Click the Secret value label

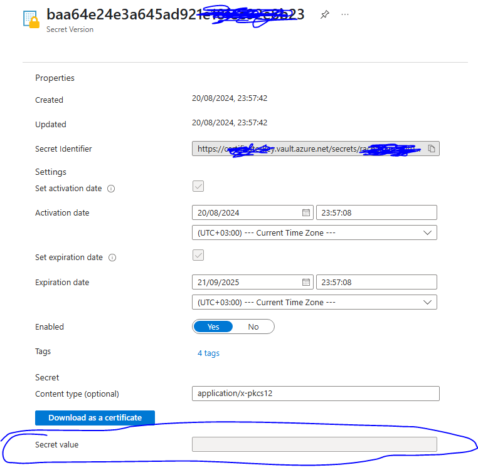tap(56, 444)
